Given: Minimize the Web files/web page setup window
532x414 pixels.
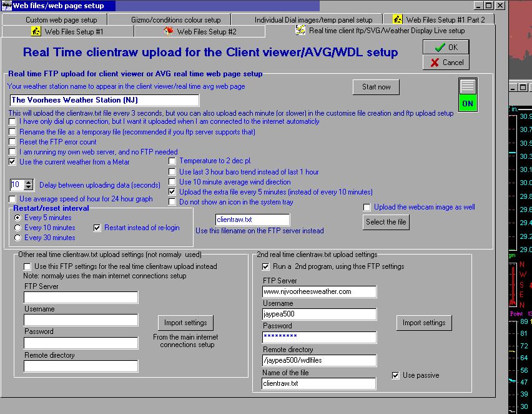Looking at the screenshot, I should 478,6.
